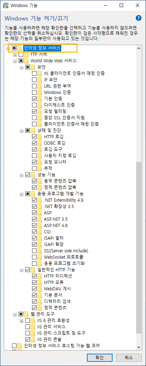146x366 pixels.
Task: Select IIS 관리 스크립트 및 도구 item
Action: [61, 333]
